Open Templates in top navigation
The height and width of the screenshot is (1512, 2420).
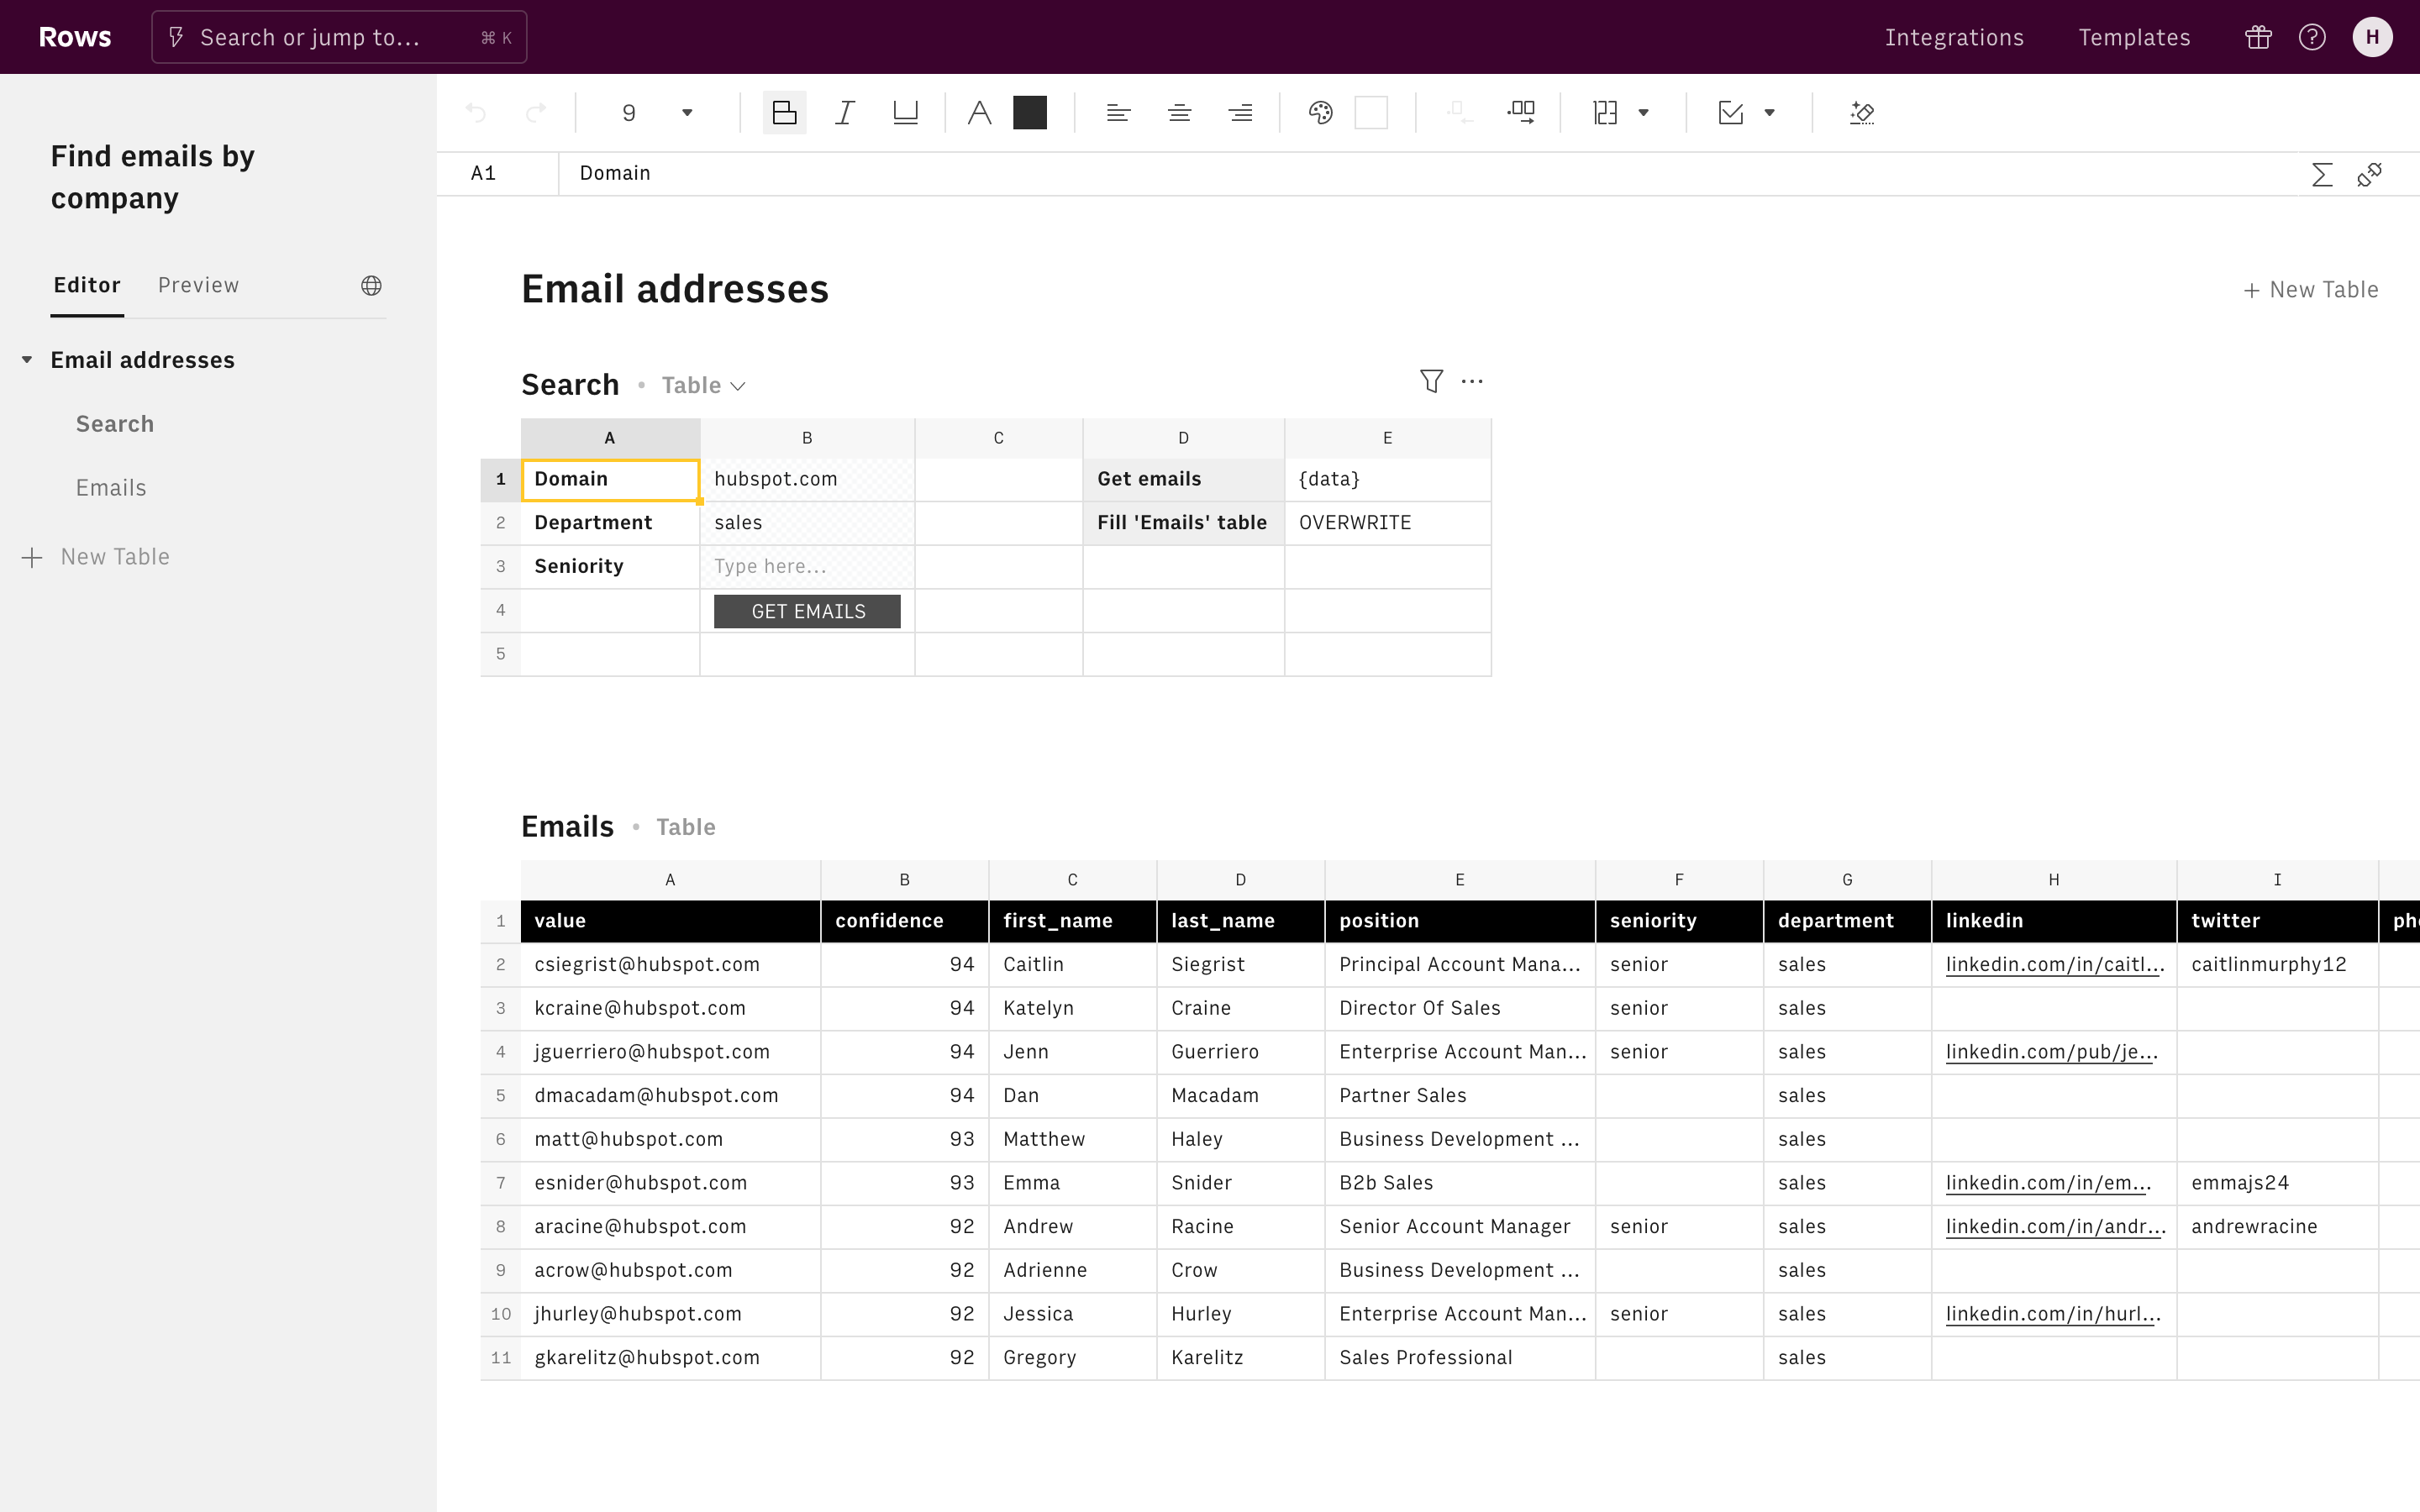coord(2134,37)
